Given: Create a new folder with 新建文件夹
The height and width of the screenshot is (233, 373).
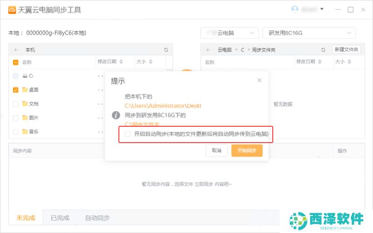Looking at the screenshot, I should point(346,49).
